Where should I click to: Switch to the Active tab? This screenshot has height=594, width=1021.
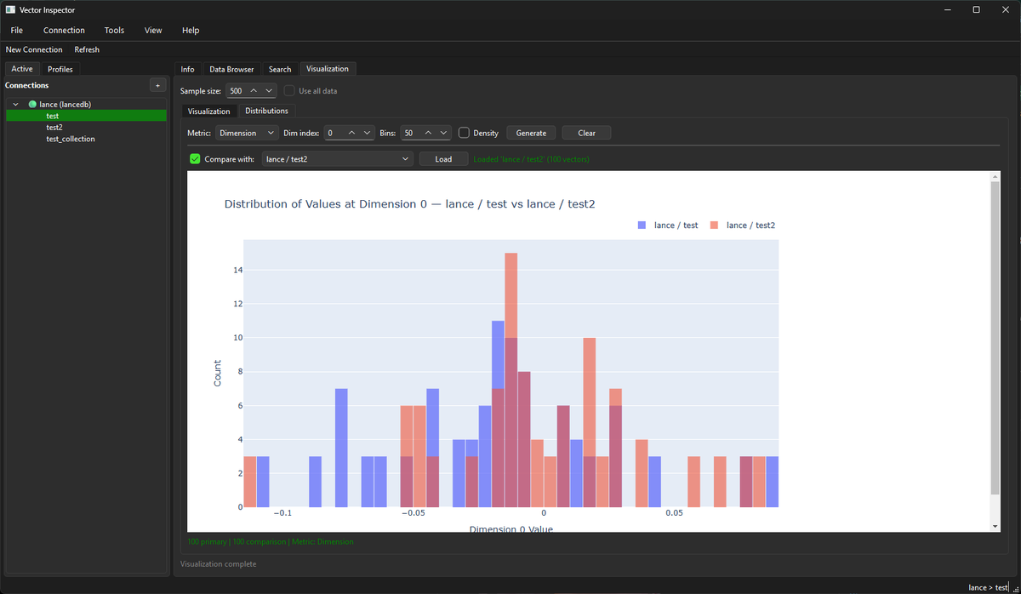click(22, 69)
